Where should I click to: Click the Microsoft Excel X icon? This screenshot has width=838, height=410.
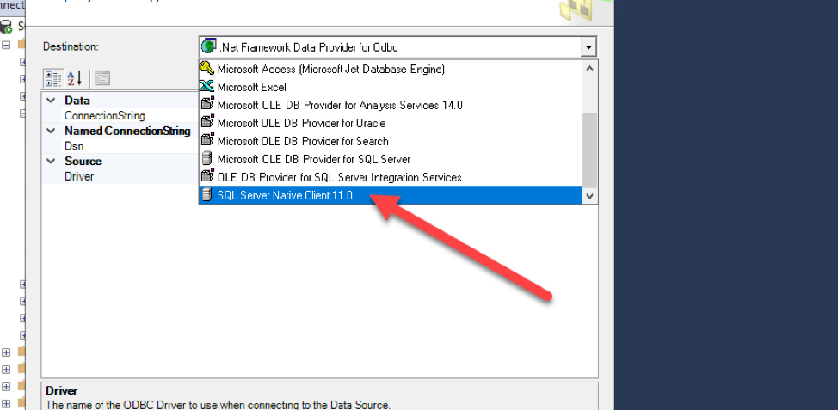pos(206,87)
